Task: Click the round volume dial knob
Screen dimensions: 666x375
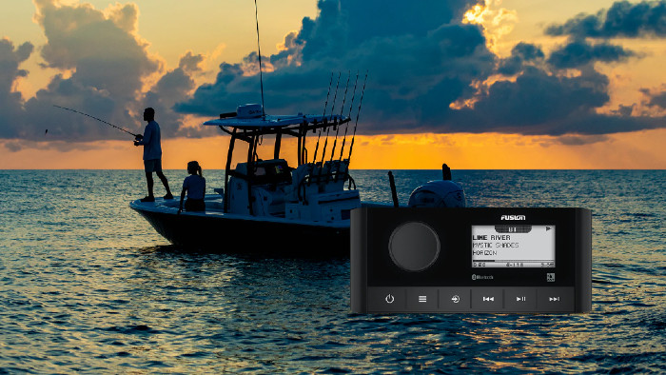Action: 414,247
